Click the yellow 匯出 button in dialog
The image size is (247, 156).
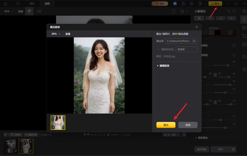pyautogui.click(x=166, y=125)
